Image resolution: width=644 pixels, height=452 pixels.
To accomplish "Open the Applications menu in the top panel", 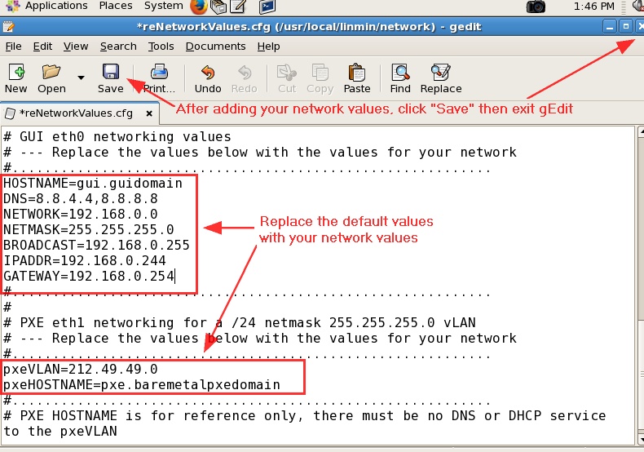I will click(56, 6).
